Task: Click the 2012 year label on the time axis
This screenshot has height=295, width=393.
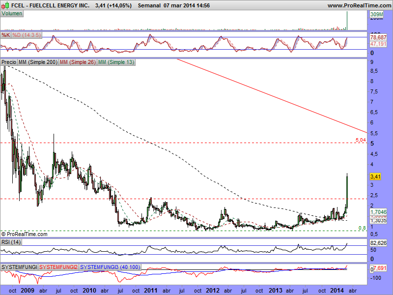Action: 213,291
